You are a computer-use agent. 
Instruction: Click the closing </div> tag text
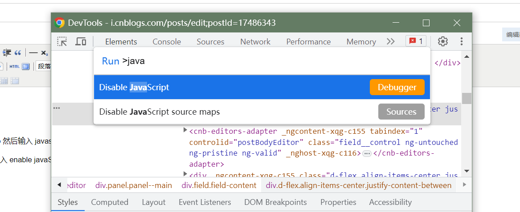pos(447,63)
